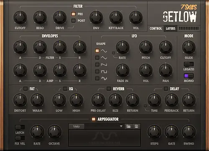Open the arpeggiator preset folder icon
209x151 pixels.
128,126
